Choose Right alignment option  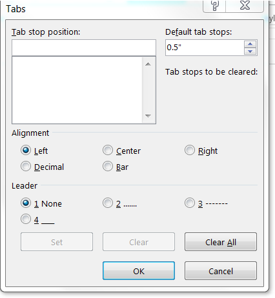point(190,150)
